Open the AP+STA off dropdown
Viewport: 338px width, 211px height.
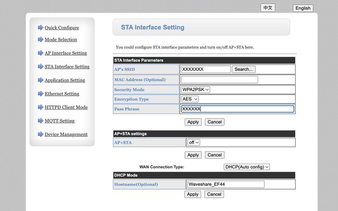(194, 143)
